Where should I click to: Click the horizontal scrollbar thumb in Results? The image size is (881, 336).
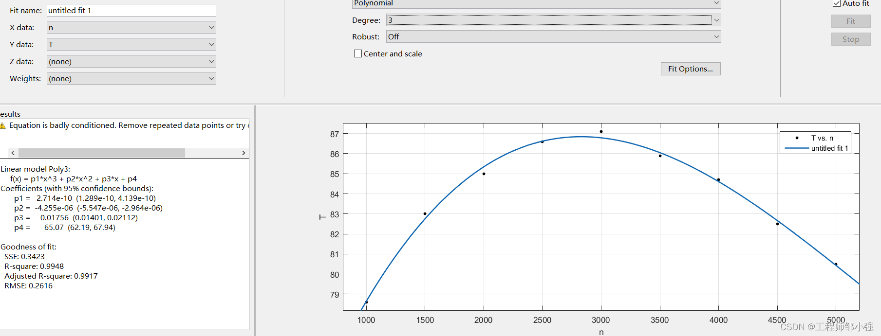point(101,153)
